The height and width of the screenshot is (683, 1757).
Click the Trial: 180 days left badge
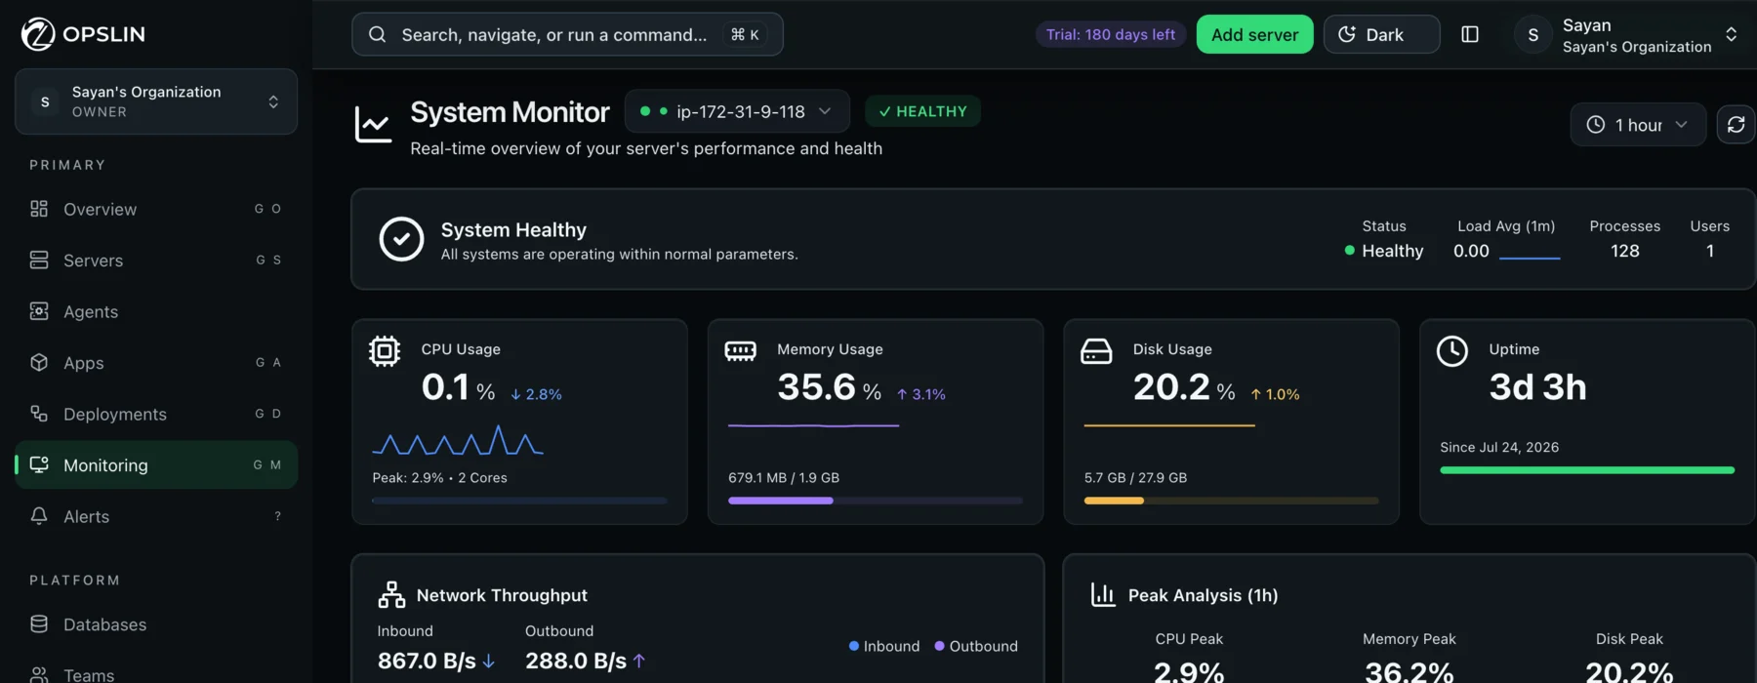click(1111, 34)
